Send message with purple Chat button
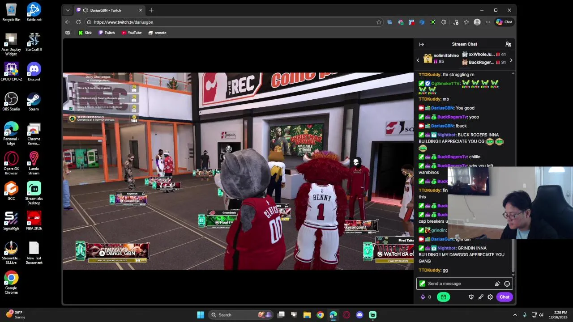 [505, 297]
